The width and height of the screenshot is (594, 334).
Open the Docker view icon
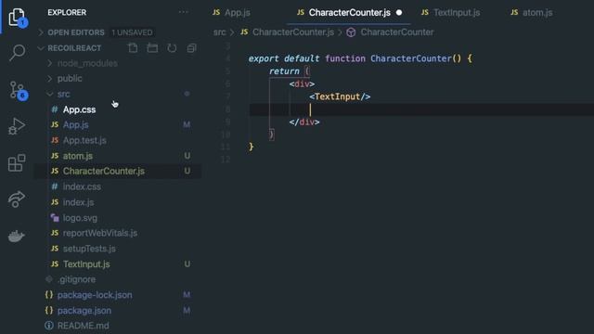coord(17,236)
